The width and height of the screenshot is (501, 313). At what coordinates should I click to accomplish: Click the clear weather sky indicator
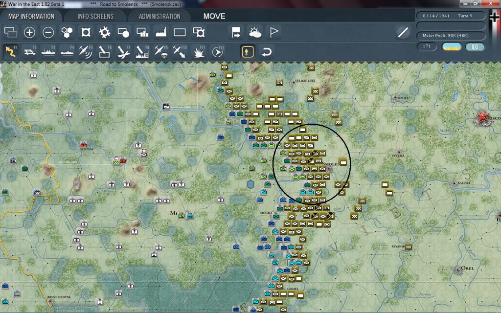452,47
